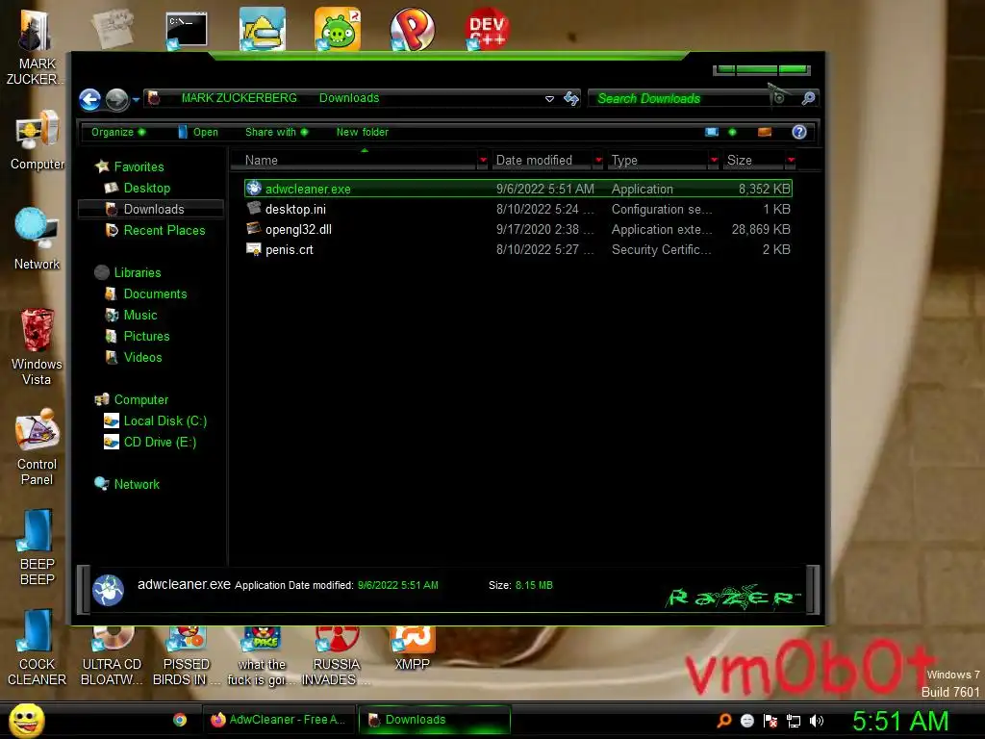Viewport: 985px width, 739px height.
Task: Select Computer in the navigation pane
Action: [x=131, y=399]
